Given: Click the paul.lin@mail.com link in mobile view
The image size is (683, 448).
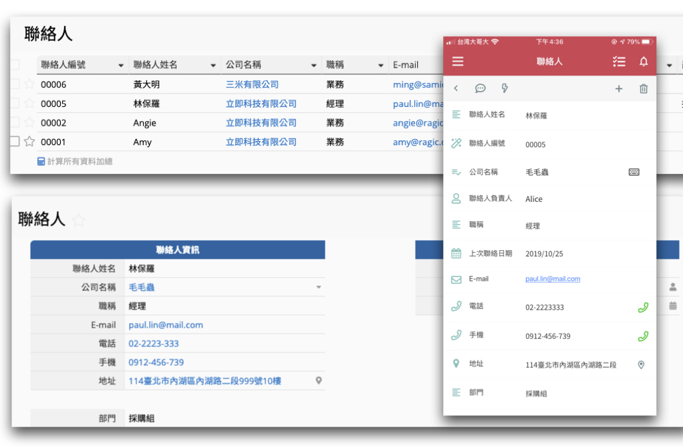Looking at the screenshot, I should tap(553, 279).
